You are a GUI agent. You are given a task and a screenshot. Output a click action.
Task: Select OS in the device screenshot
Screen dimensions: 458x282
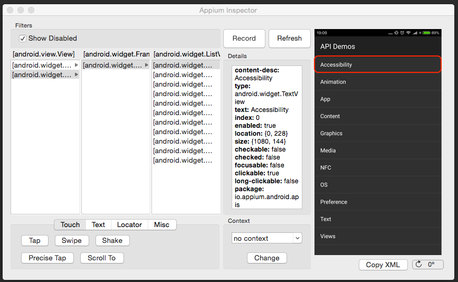click(x=378, y=185)
